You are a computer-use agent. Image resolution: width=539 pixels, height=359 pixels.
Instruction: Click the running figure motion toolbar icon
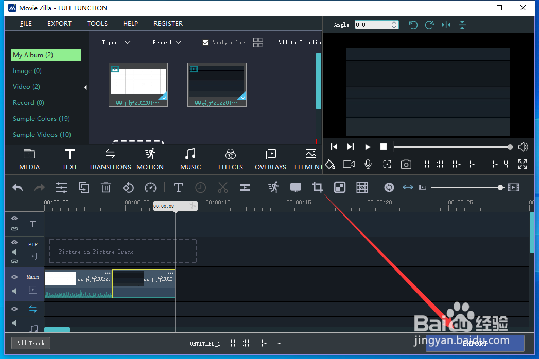pyautogui.click(x=274, y=188)
